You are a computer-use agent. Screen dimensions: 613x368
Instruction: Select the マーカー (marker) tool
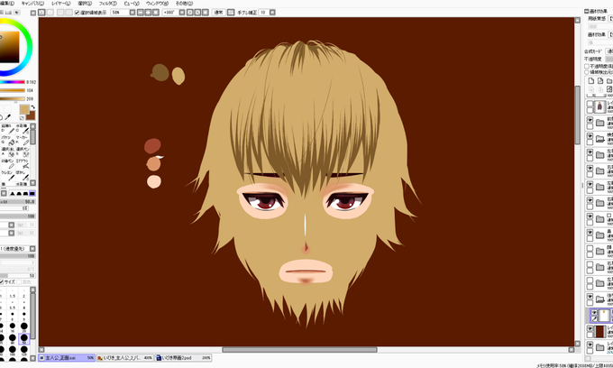[23, 141]
